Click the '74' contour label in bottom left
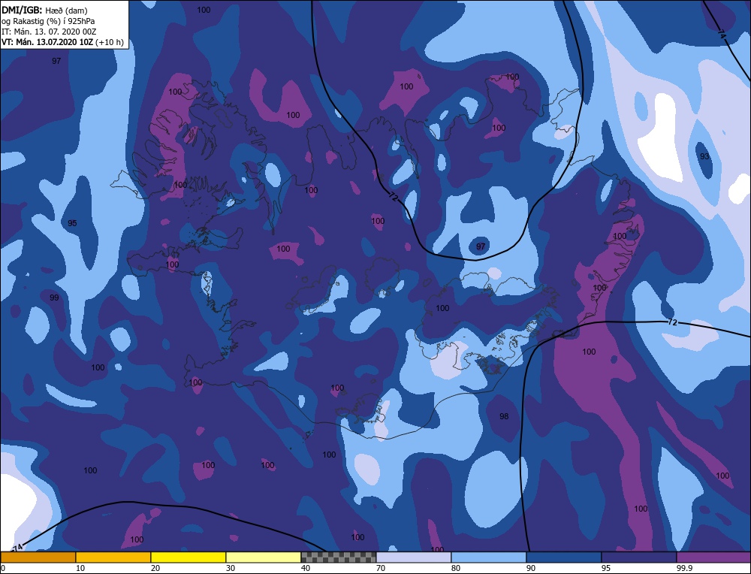The image size is (751, 574). click(x=17, y=547)
